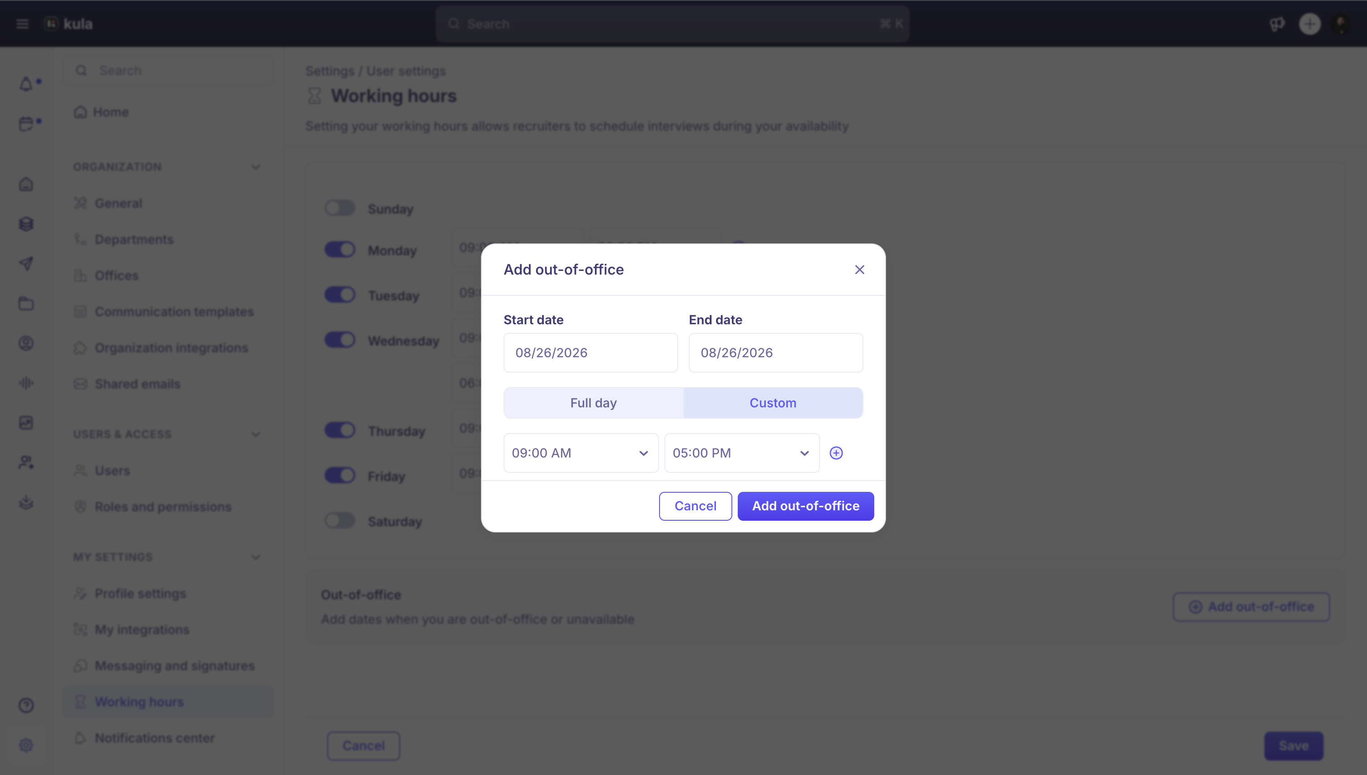The width and height of the screenshot is (1367, 775).
Task: Click Cancel in the dialog
Action: tap(695, 506)
